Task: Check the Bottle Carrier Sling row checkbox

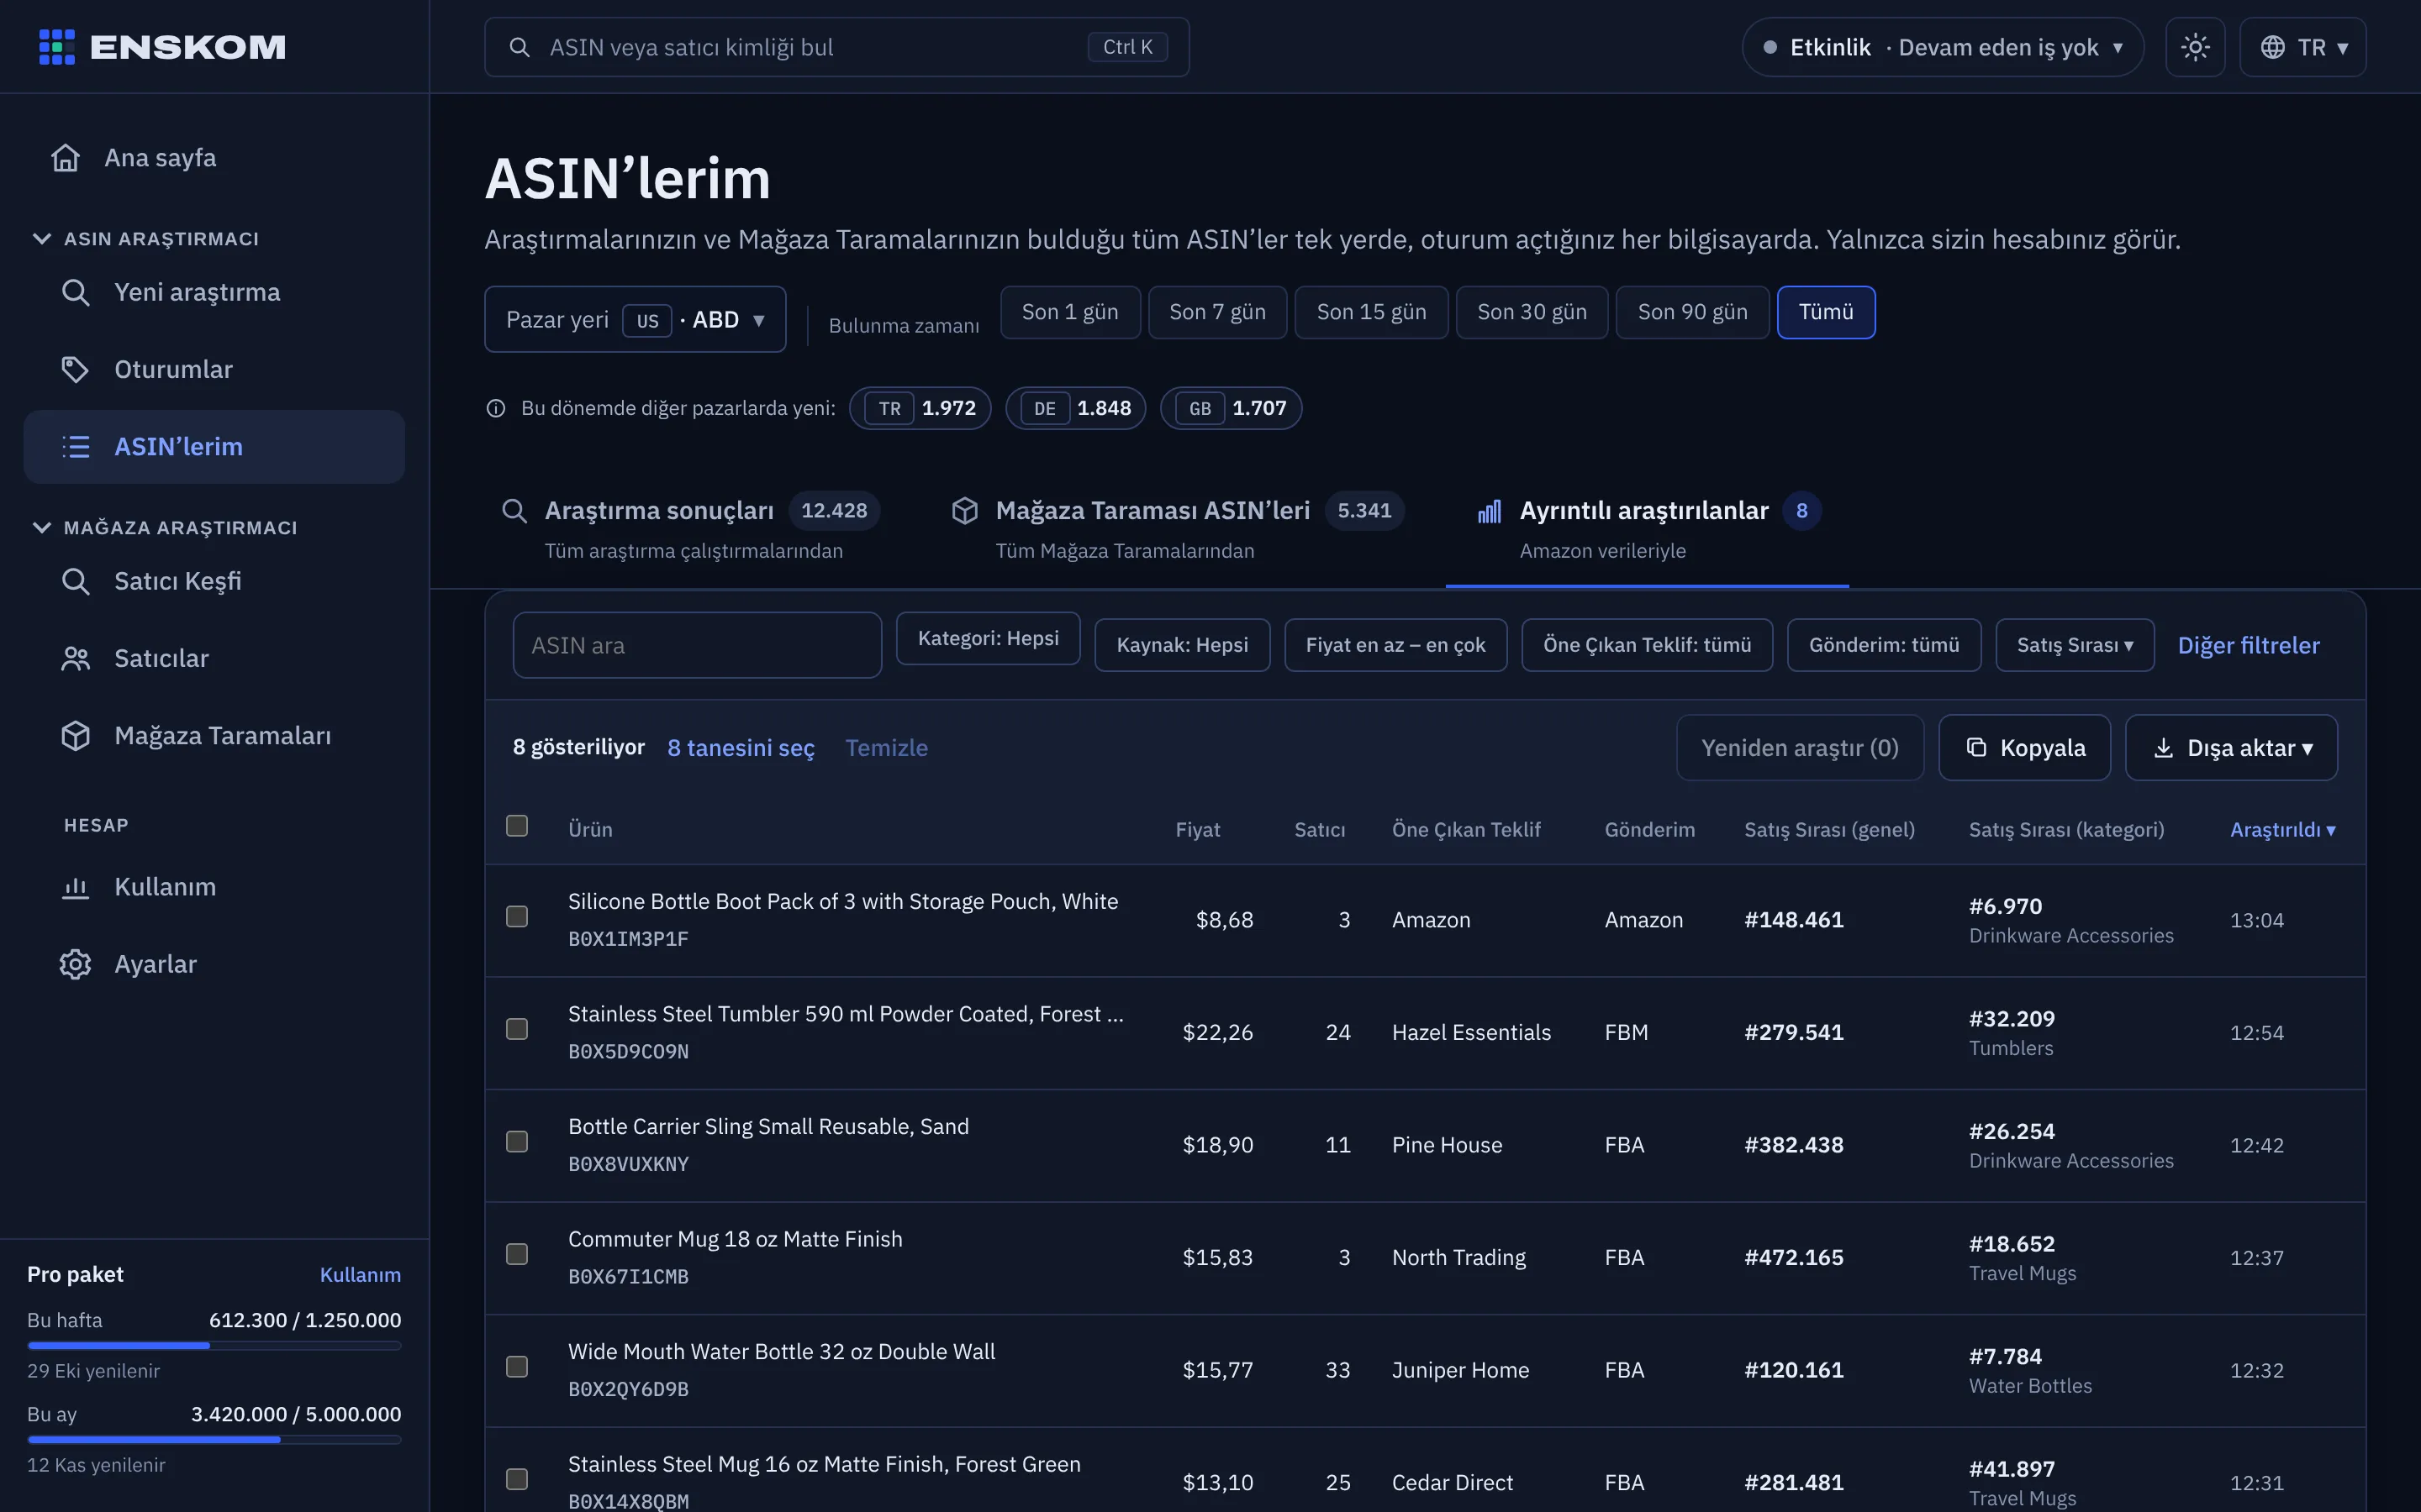Action: (x=517, y=1142)
